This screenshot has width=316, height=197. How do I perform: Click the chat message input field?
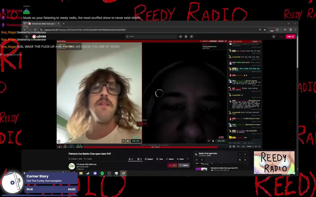pos(245,143)
